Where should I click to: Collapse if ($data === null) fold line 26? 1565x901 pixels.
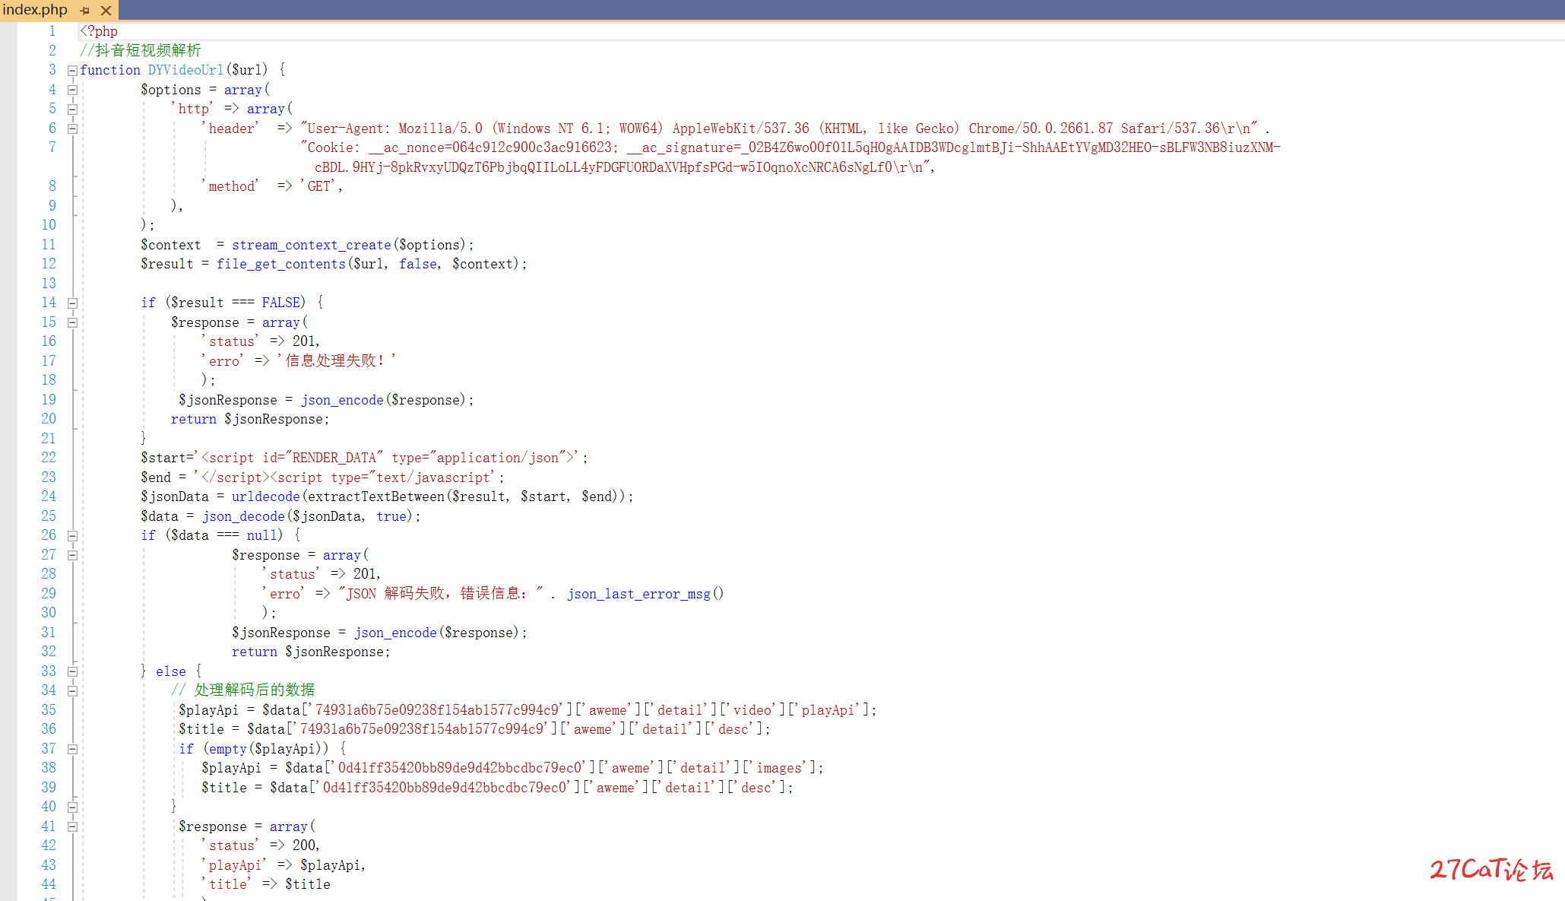72,536
